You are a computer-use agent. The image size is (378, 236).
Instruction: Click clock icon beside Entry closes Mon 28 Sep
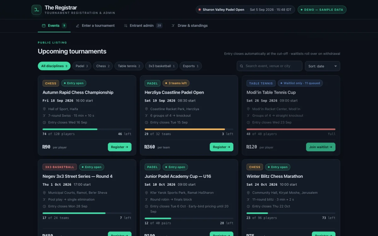point(44,206)
